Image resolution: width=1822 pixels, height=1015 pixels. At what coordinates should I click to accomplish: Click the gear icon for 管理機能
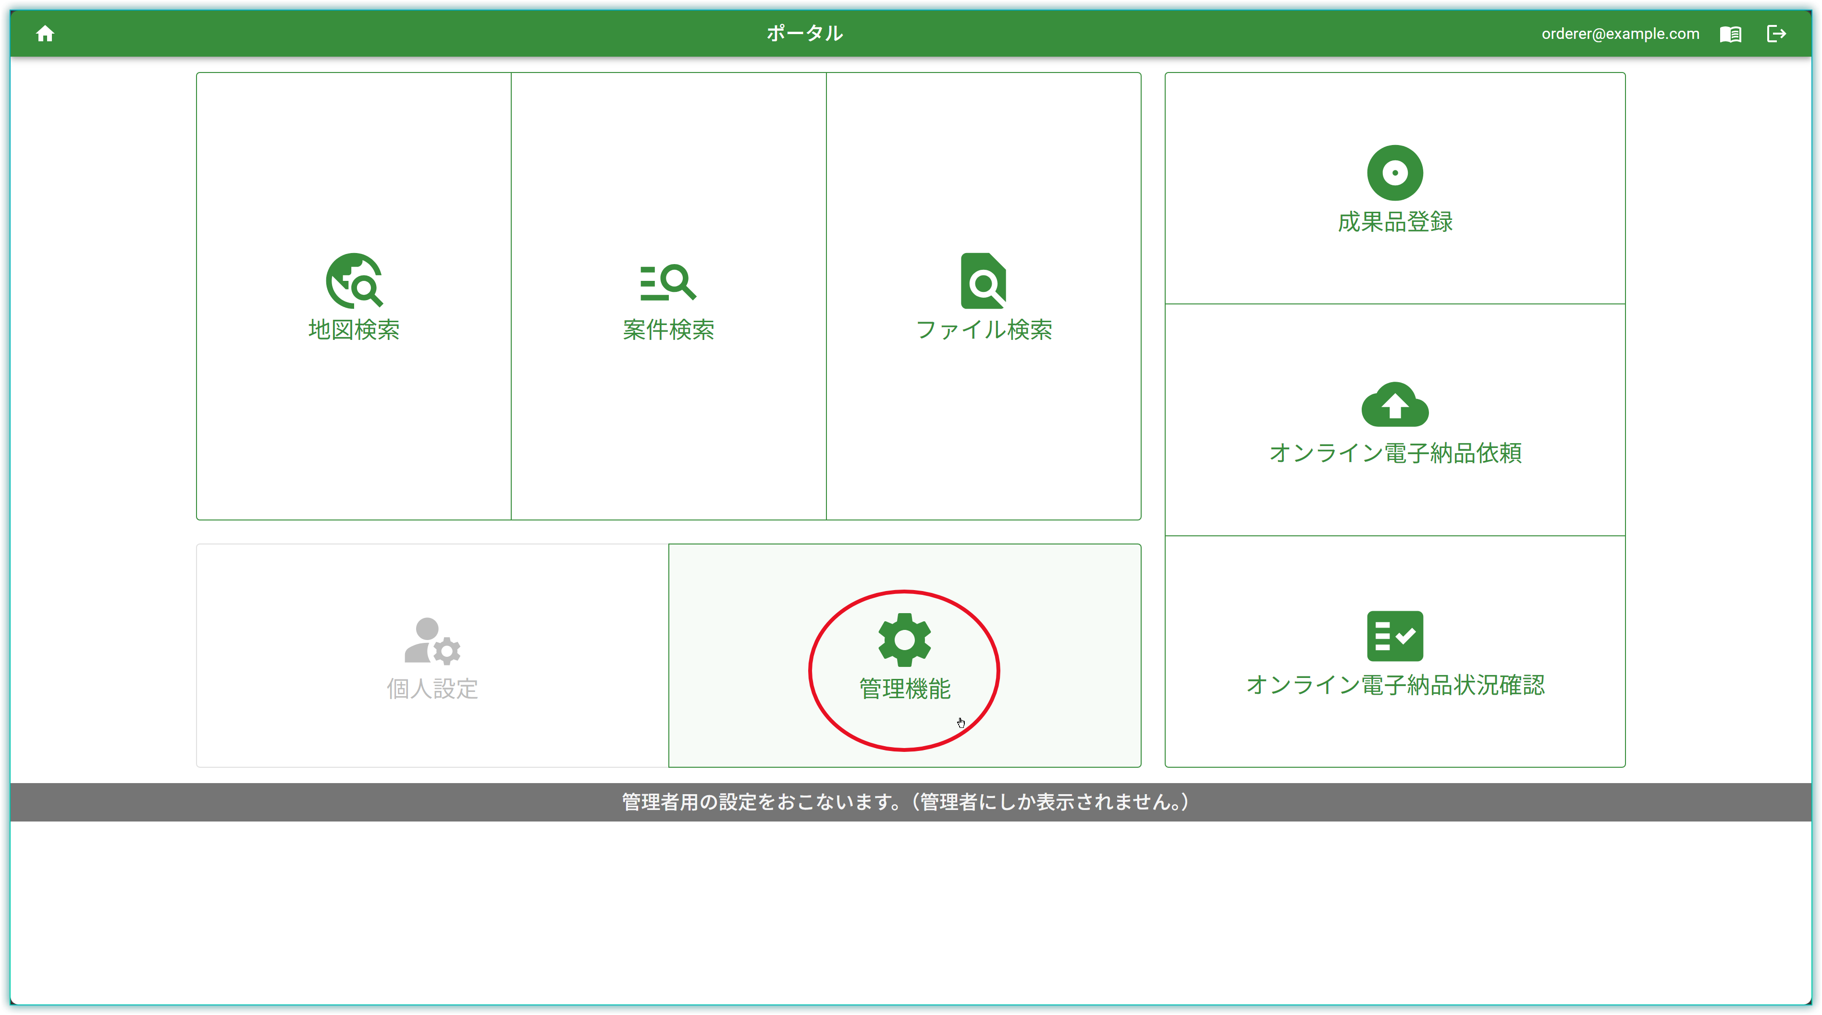pos(904,640)
